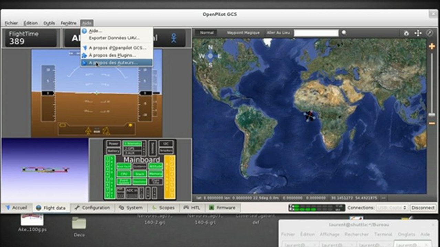Select A propos des Auteurs entry
Screen dimensions: 440x247
point(117,62)
